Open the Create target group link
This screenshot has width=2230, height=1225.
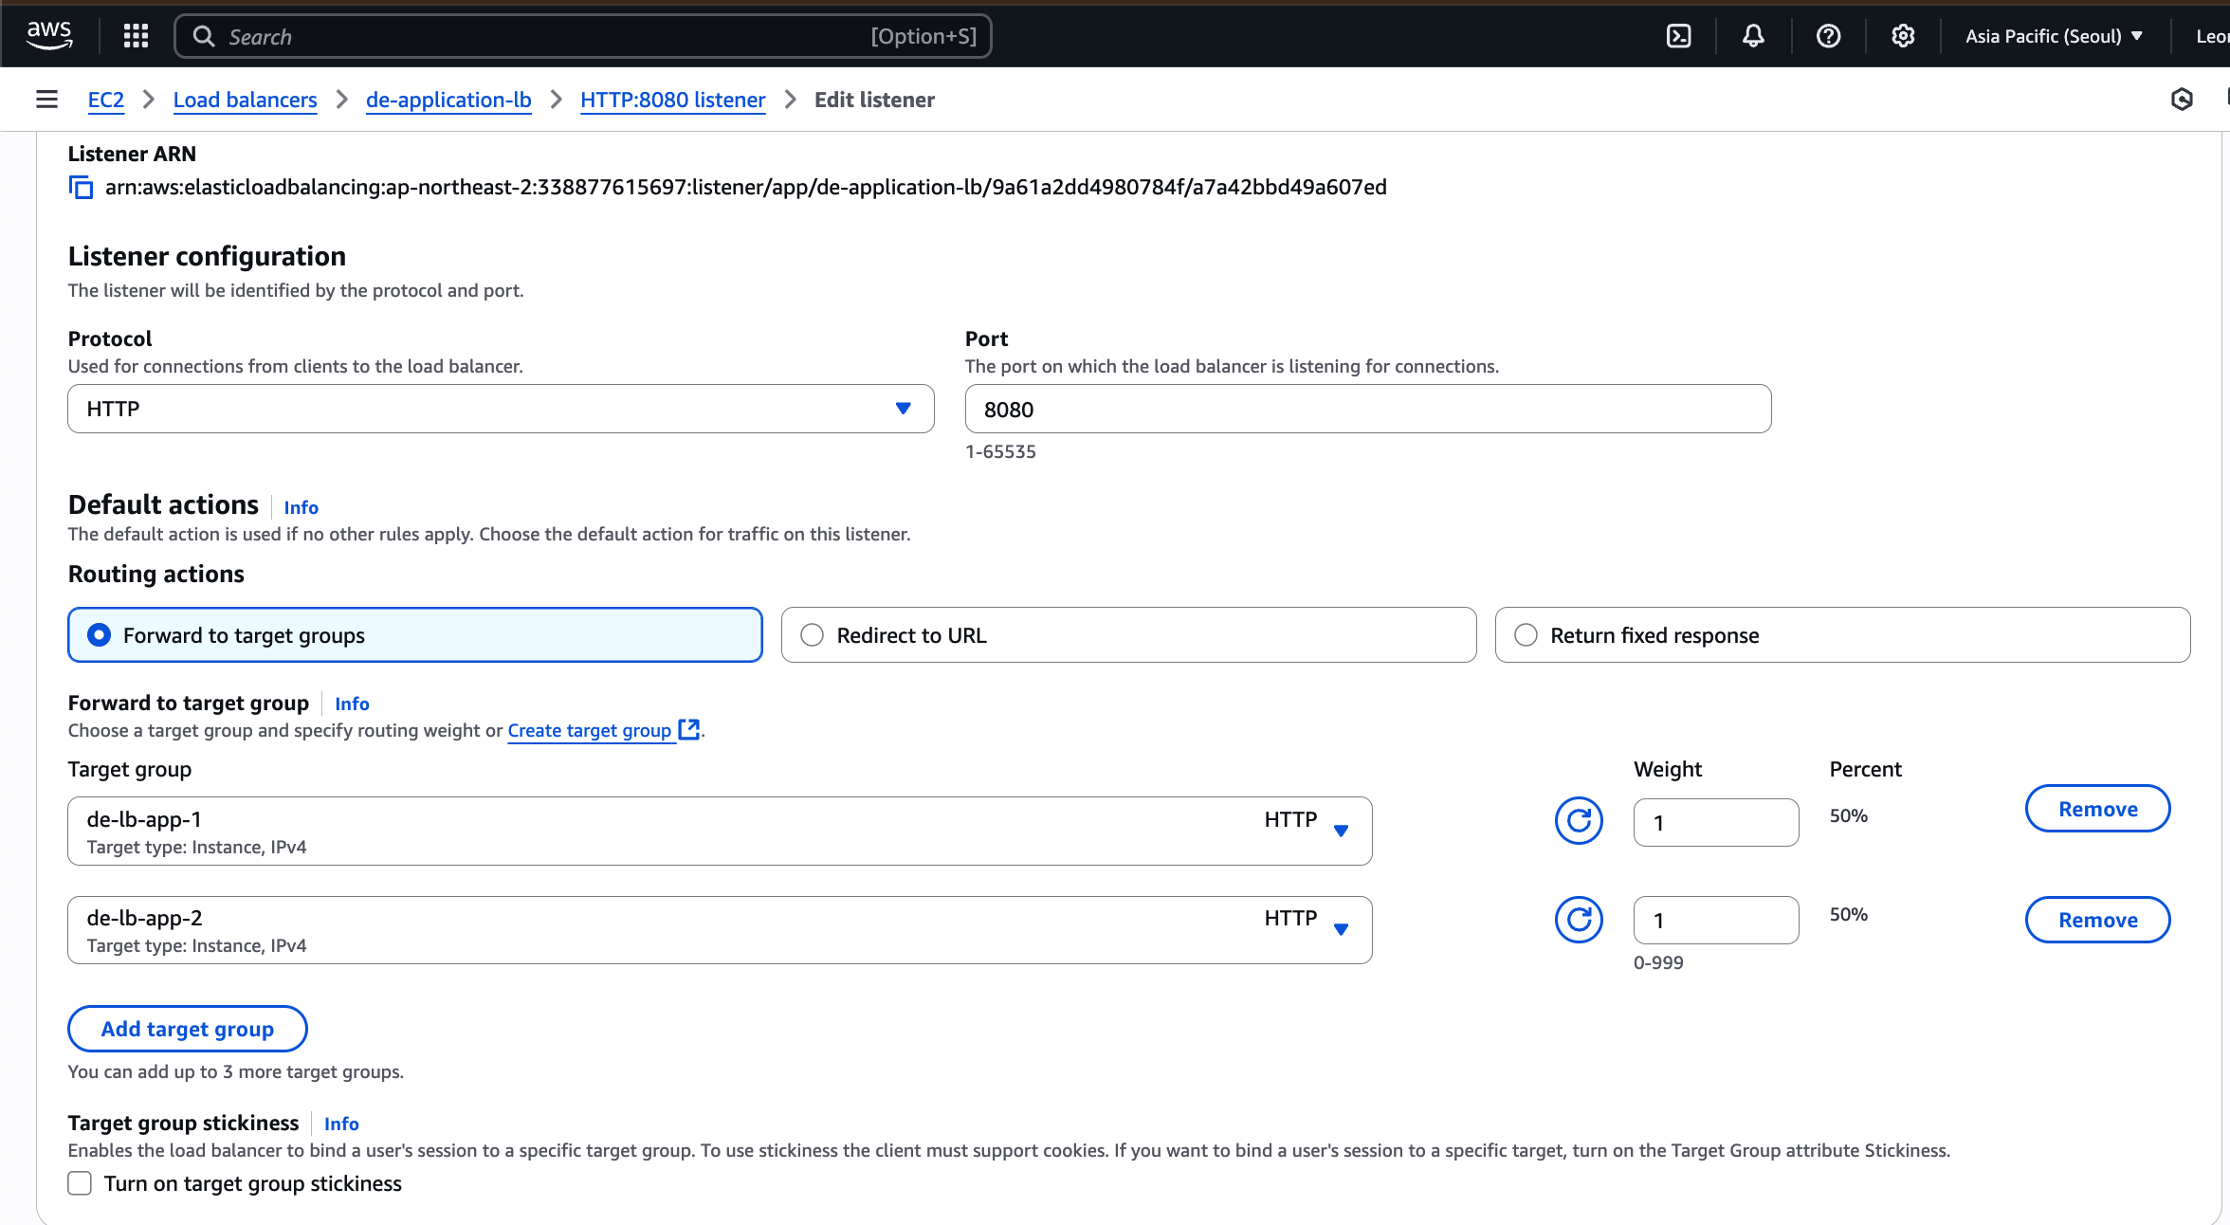[590, 730]
